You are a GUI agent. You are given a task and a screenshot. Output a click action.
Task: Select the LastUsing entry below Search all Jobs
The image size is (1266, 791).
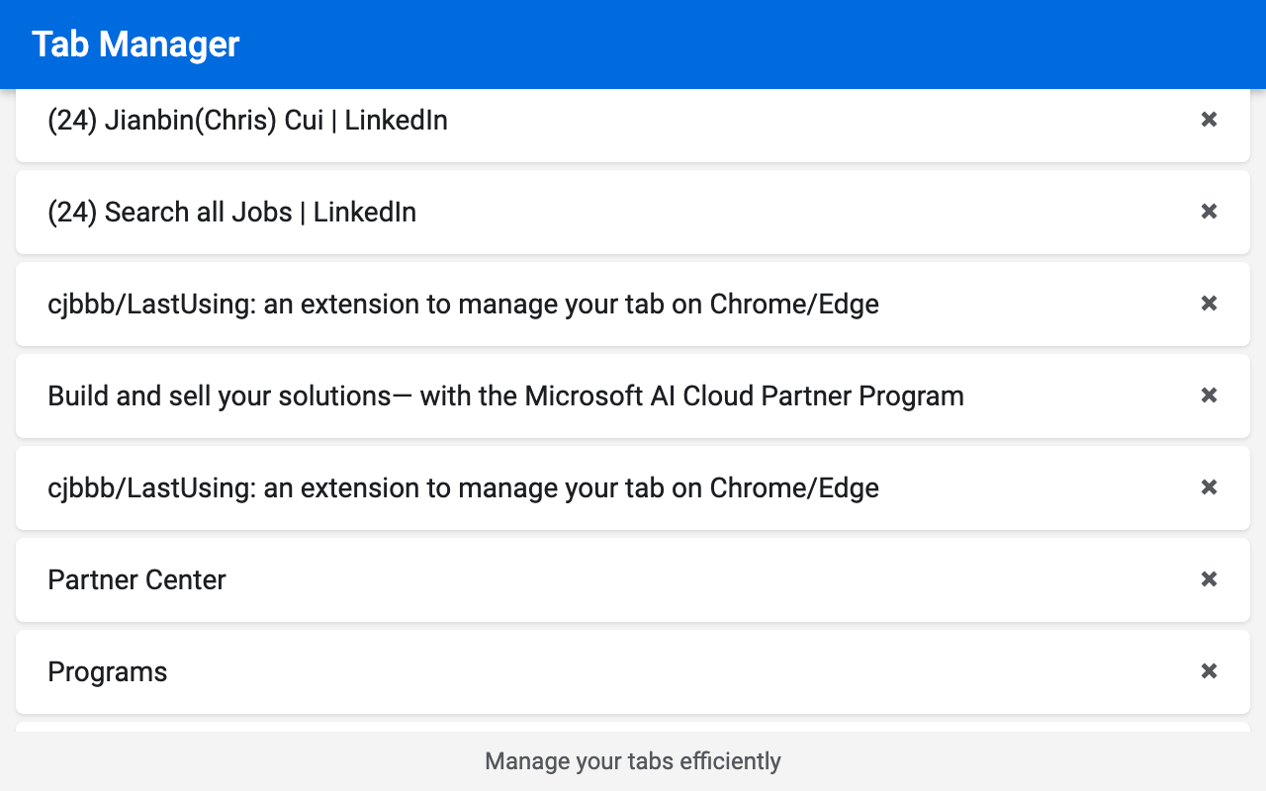pyautogui.click(x=463, y=305)
